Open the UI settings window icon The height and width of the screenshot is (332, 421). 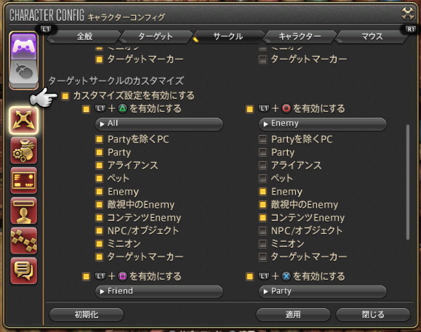[x=23, y=180]
